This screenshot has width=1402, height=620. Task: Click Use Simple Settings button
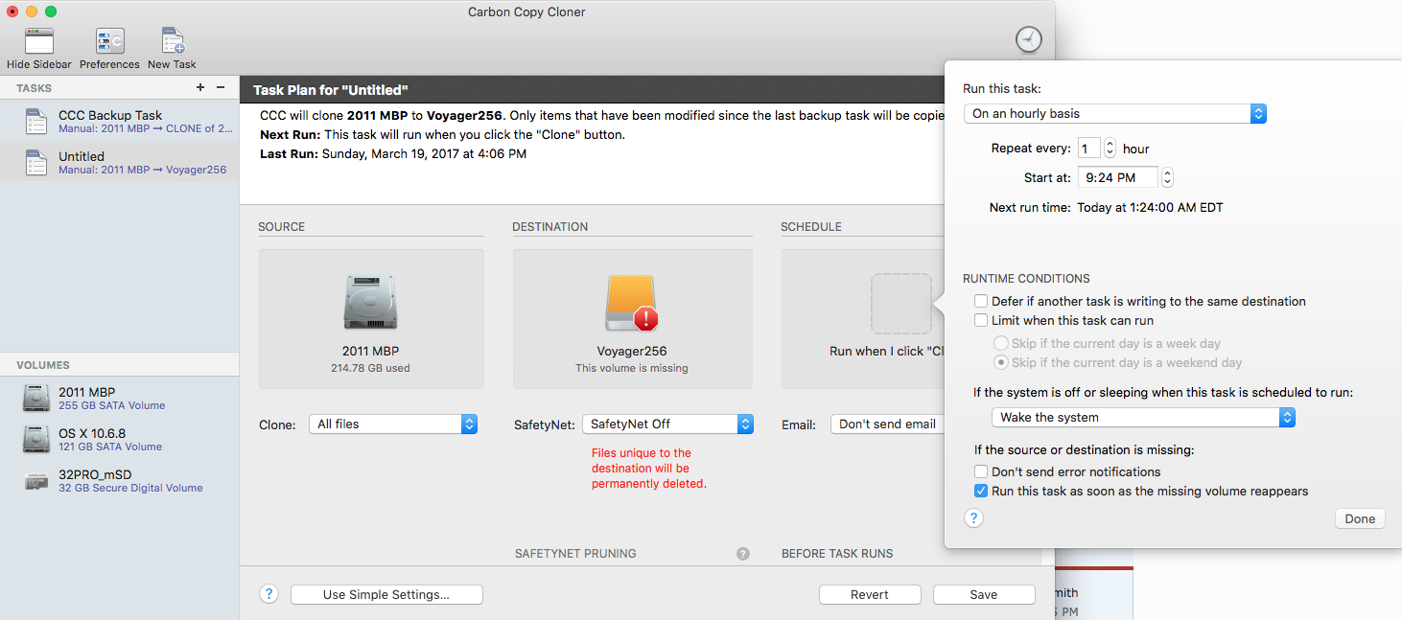pos(386,594)
